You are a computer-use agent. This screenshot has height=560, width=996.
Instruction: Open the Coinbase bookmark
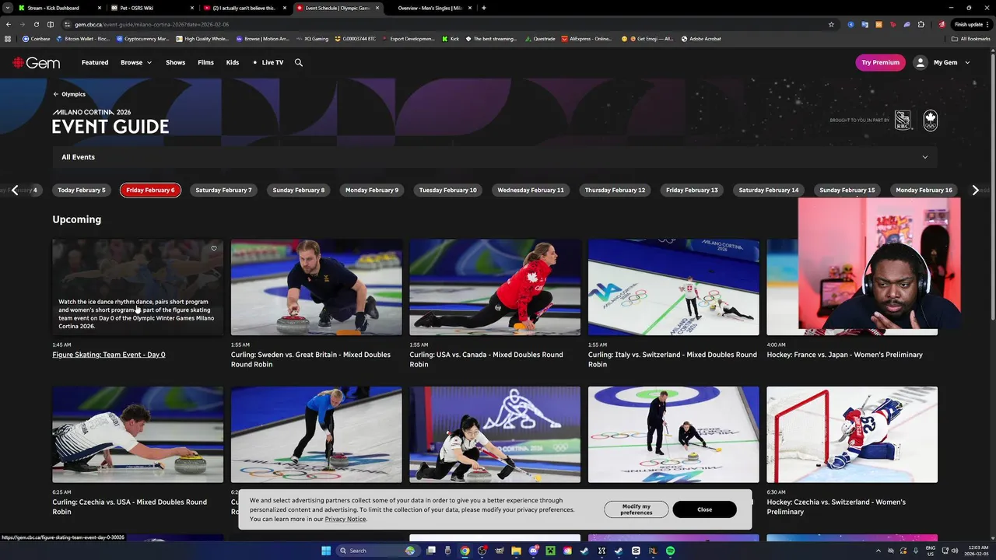(37, 38)
